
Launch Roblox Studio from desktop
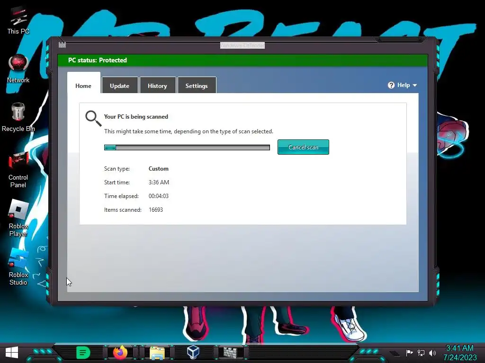click(18, 267)
